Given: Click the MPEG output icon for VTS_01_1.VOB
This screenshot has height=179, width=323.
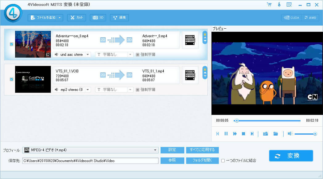Looking at the screenshot, I should (x=190, y=75).
